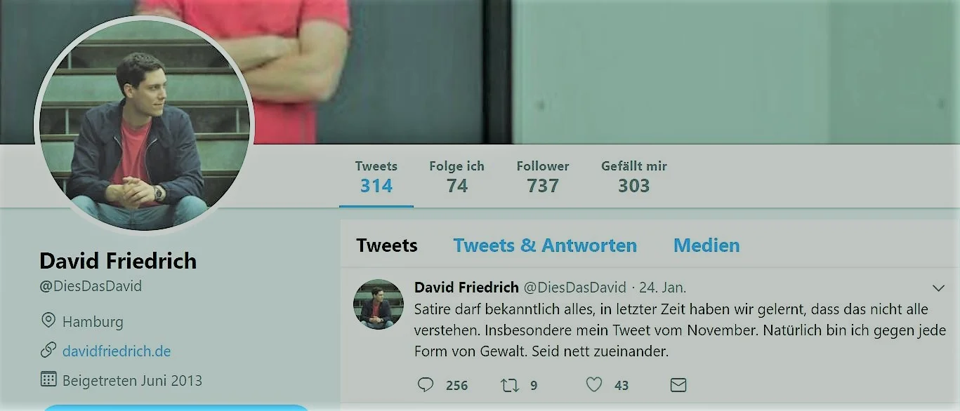Open the Follower 737 list
Screen dimensions: 960x411
[543, 177]
